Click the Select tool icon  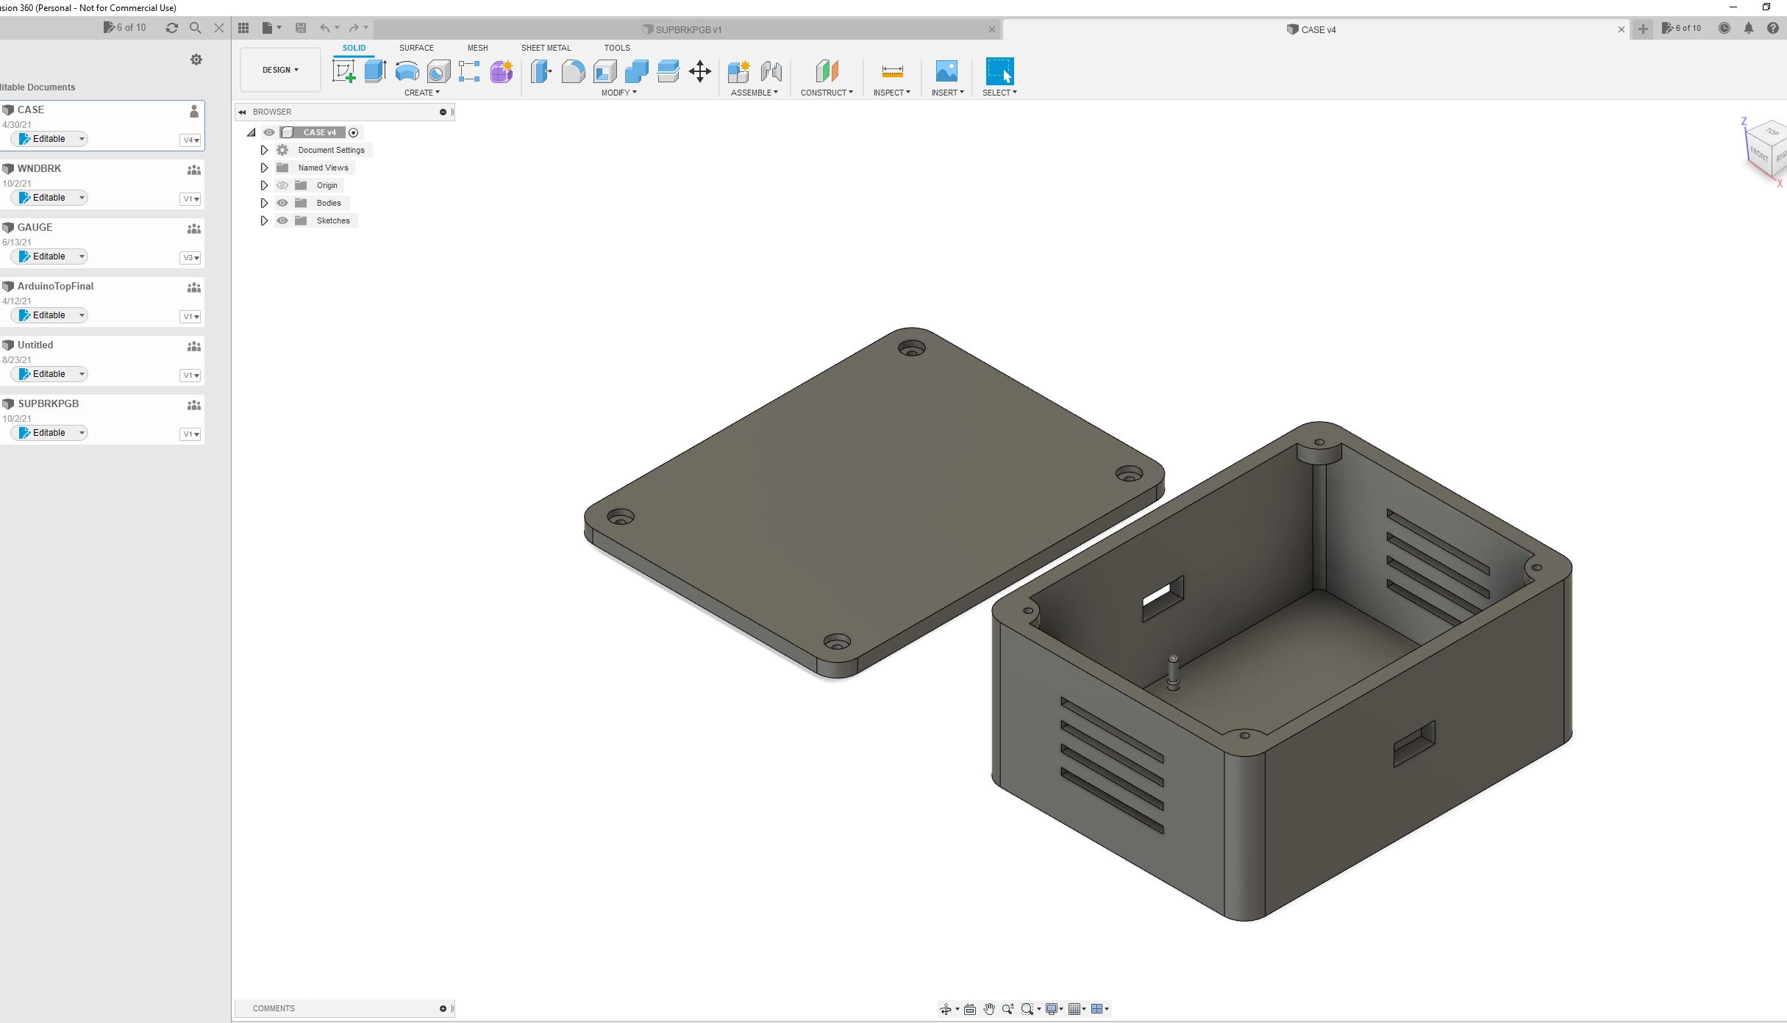[x=999, y=71]
